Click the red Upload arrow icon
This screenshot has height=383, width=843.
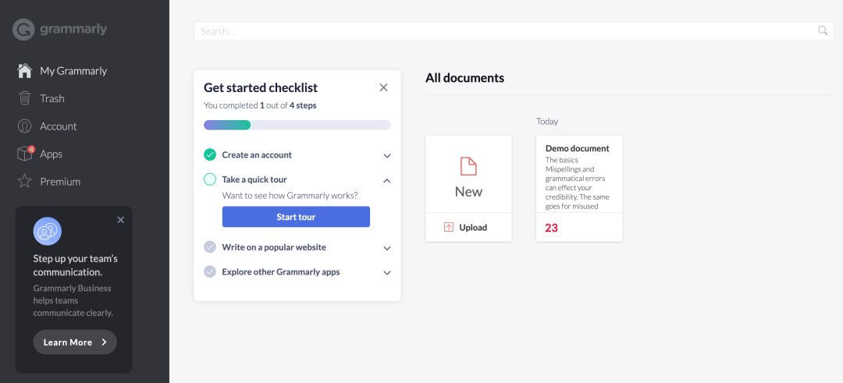pyautogui.click(x=449, y=228)
